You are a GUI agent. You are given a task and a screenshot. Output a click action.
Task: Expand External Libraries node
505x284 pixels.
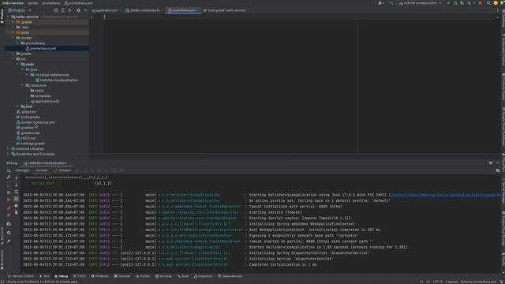8,149
